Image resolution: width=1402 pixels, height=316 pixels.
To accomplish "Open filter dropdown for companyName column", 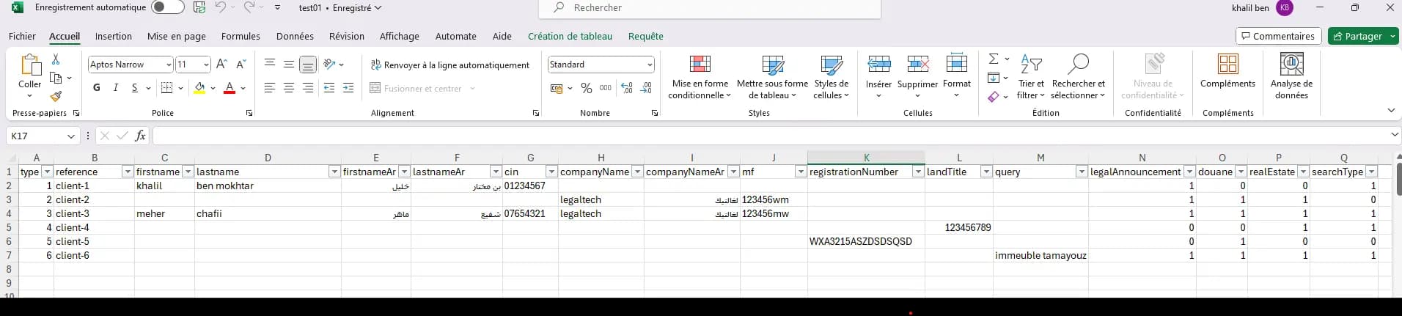I will tap(637, 172).
